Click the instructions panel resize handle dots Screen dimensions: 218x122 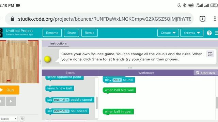tap(130, 68)
